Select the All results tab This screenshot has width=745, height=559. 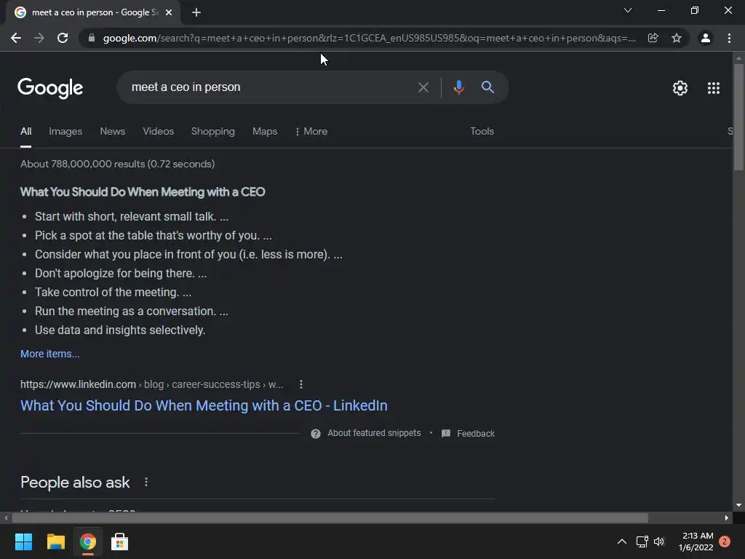[x=25, y=131]
